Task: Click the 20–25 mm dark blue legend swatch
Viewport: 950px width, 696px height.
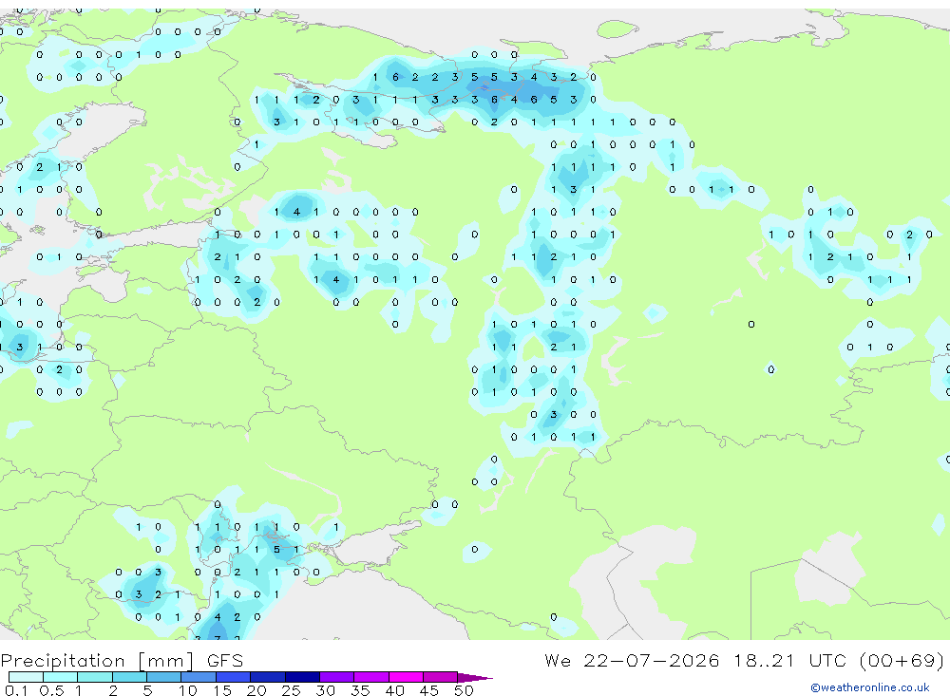Action: (x=268, y=677)
